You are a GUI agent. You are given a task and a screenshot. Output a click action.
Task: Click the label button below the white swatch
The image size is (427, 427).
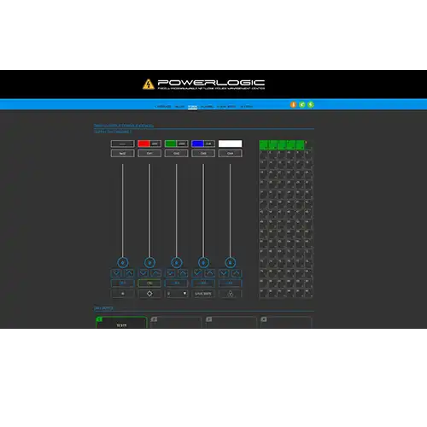230,154
